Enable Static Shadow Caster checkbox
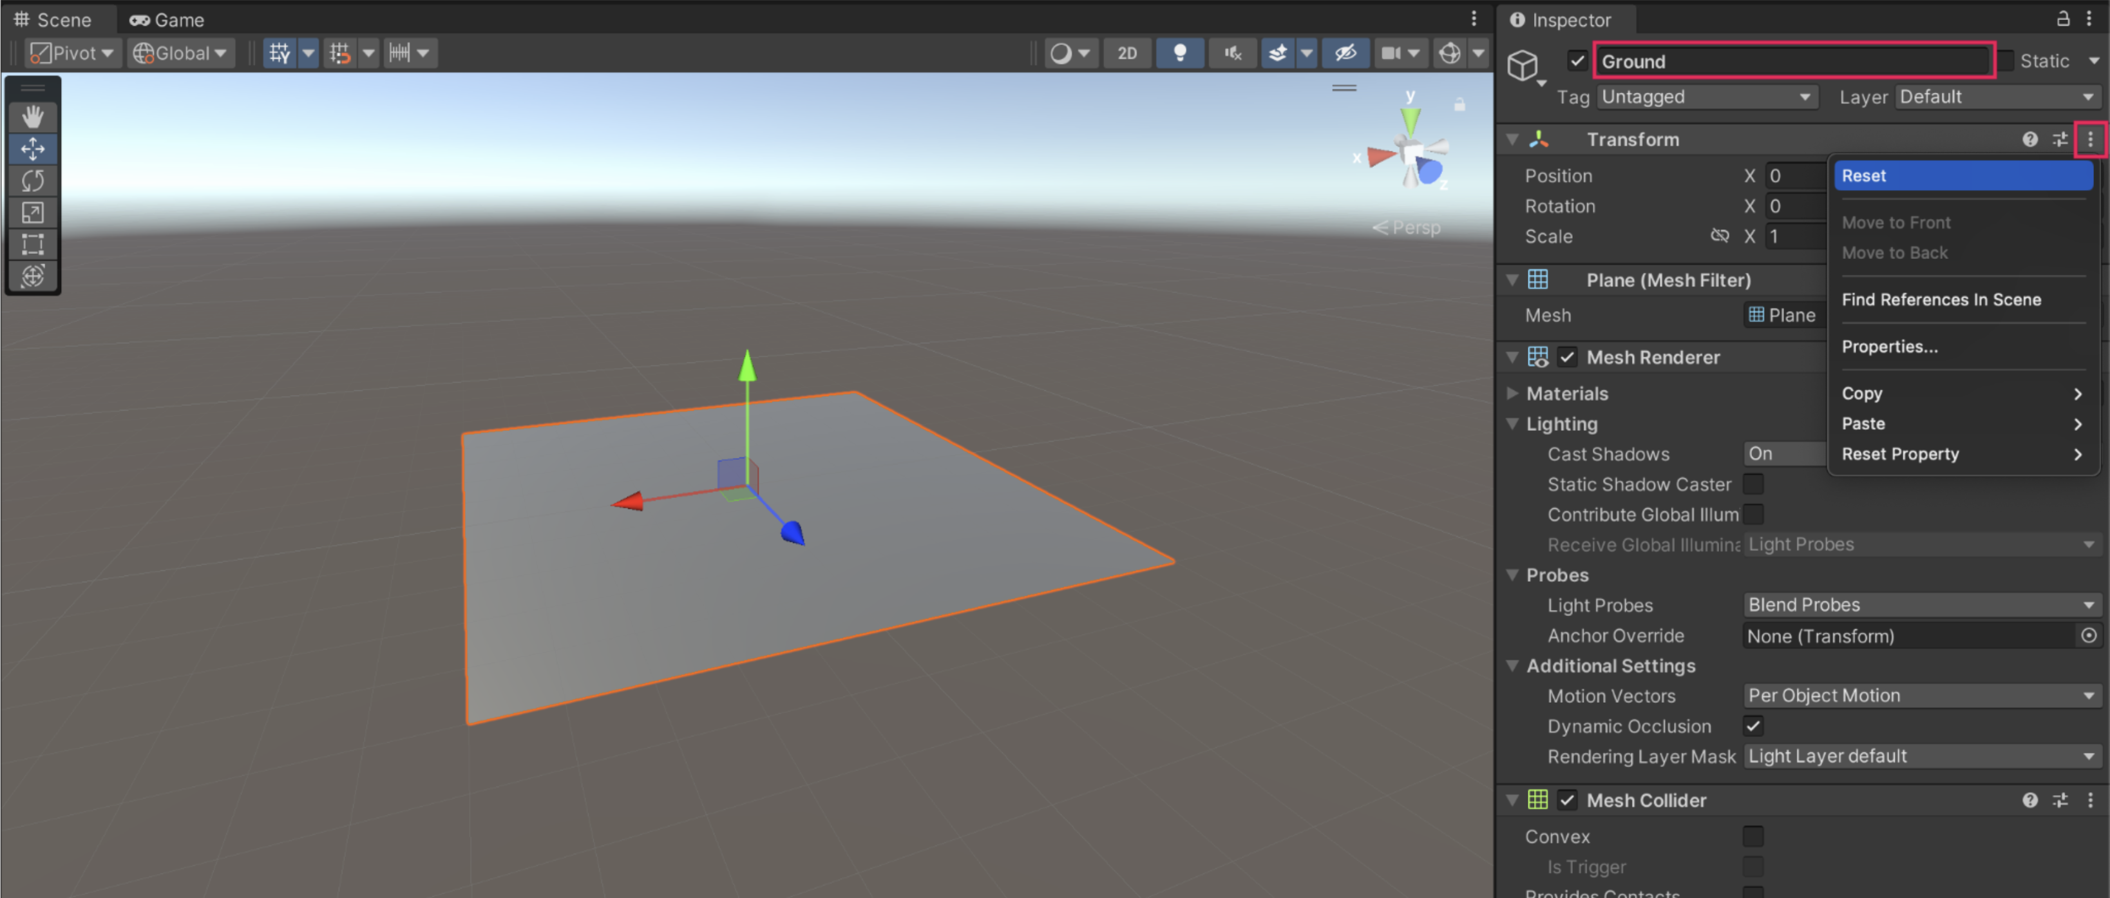This screenshot has height=898, width=2110. 1753,484
